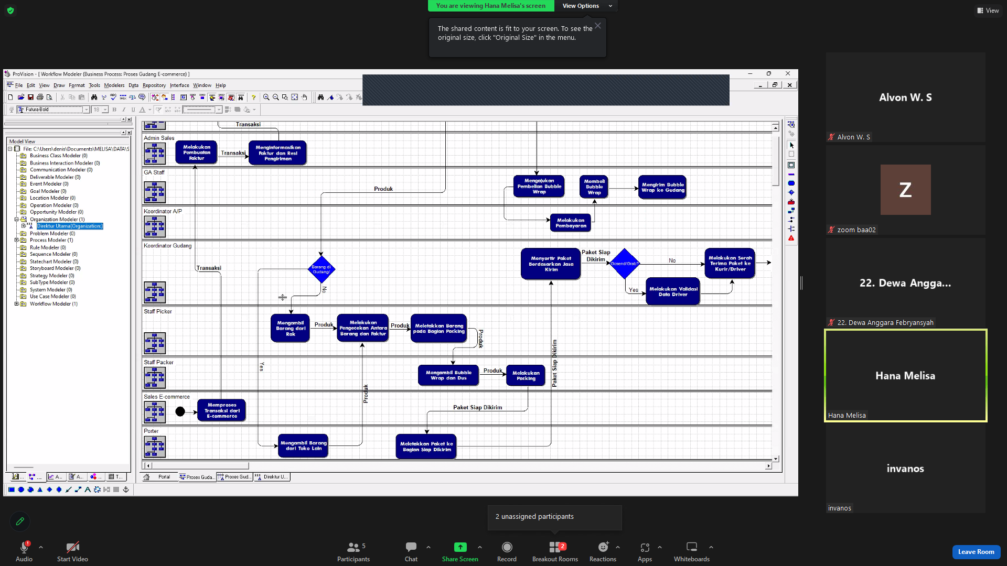Image resolution: width=1007 pixels, height=566 pixels.
Task: Select the blue rounded activity shape tool
Action: pyautogui.click(x=791, y=183)
